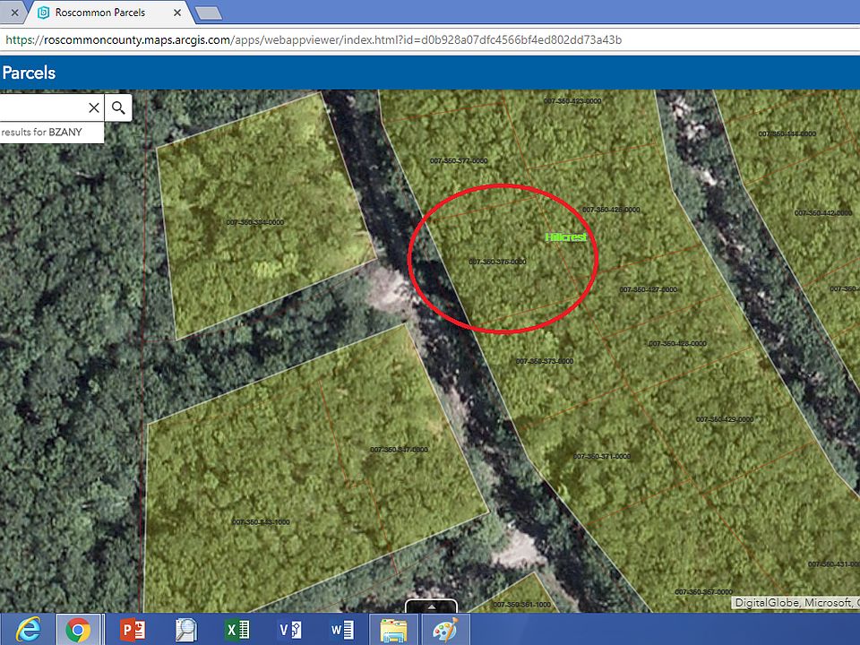The height and width of the screenshot is (645, 860).
Task: Select parcel 007-350-371-0000 on the map
Action: (x=602, y=456)
